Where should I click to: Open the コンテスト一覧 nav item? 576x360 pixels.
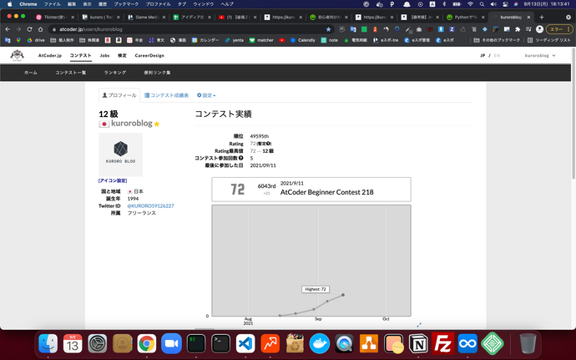coord(70,73)
